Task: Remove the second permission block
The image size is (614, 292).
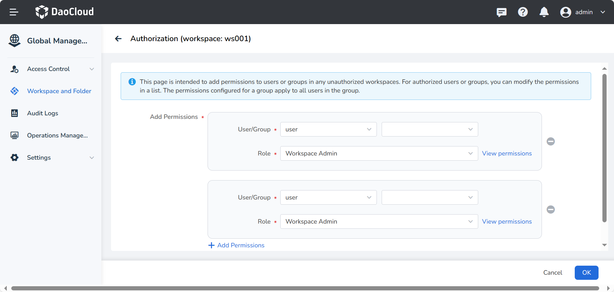Action: click(551, 209)
